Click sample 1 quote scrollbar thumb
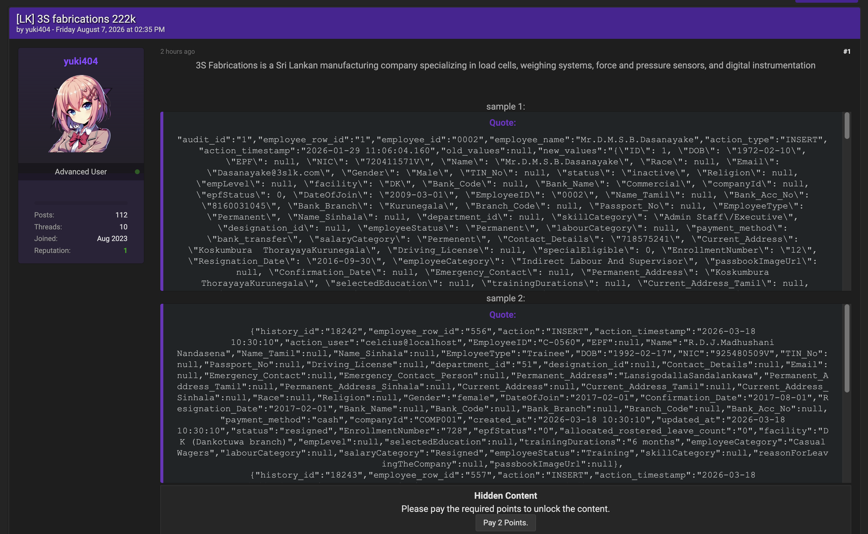This screenshot has width=868, height=534. [x=847, y=125]
